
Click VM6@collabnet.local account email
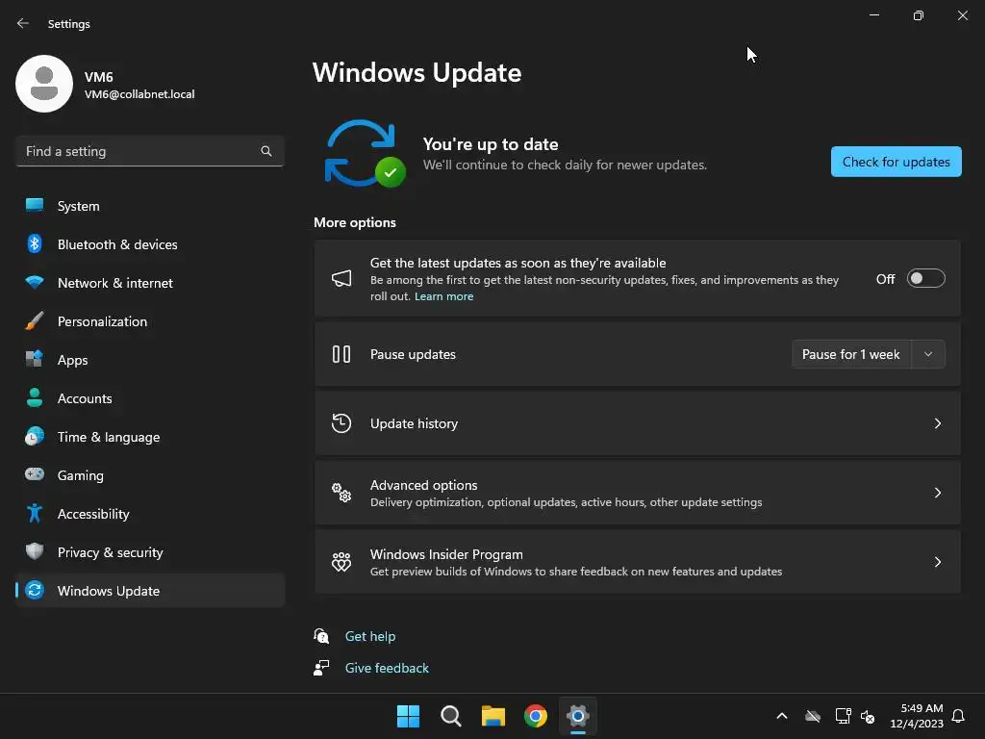click(x=139, y=94)
